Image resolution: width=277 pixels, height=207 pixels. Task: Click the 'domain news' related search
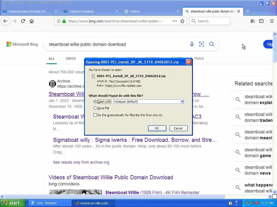point(258,170)
